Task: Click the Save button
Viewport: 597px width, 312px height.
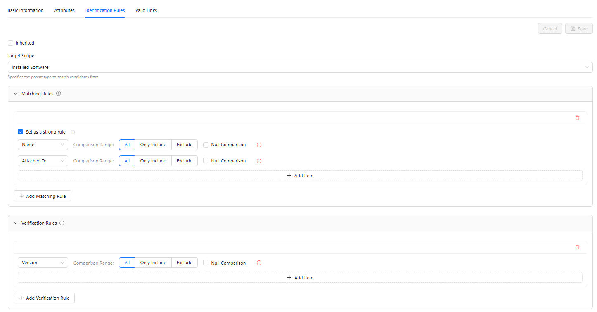Action: tap(579, 28)
